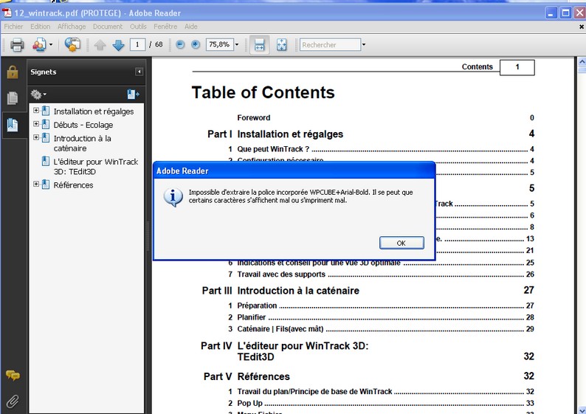
Task: Expand the Références bookmark node
Action: 36,184
